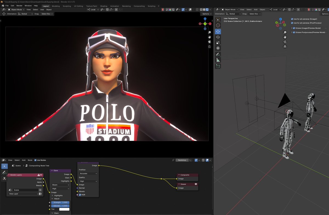Open Object menu in right viewport header
329x215 pixels.
pyautogui.click(x=262, y=10)
